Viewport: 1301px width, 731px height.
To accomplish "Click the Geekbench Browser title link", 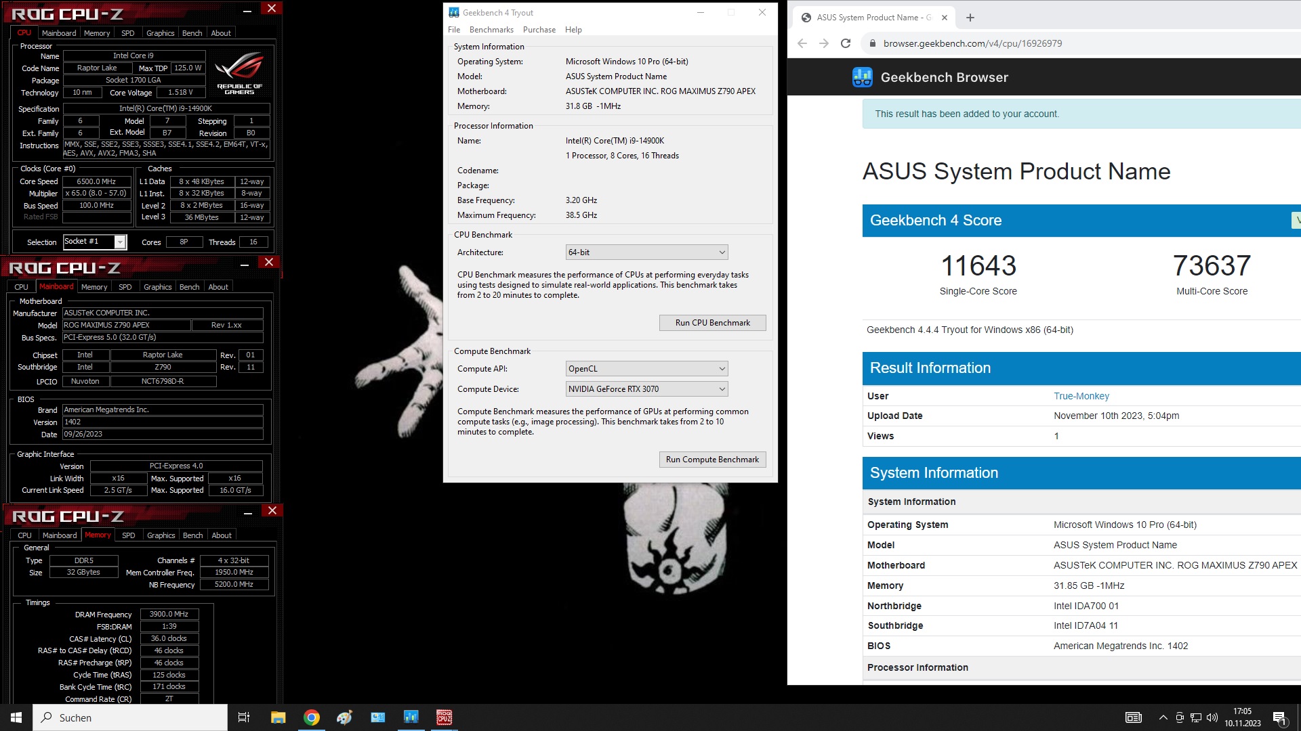I will tap(945, 77).
